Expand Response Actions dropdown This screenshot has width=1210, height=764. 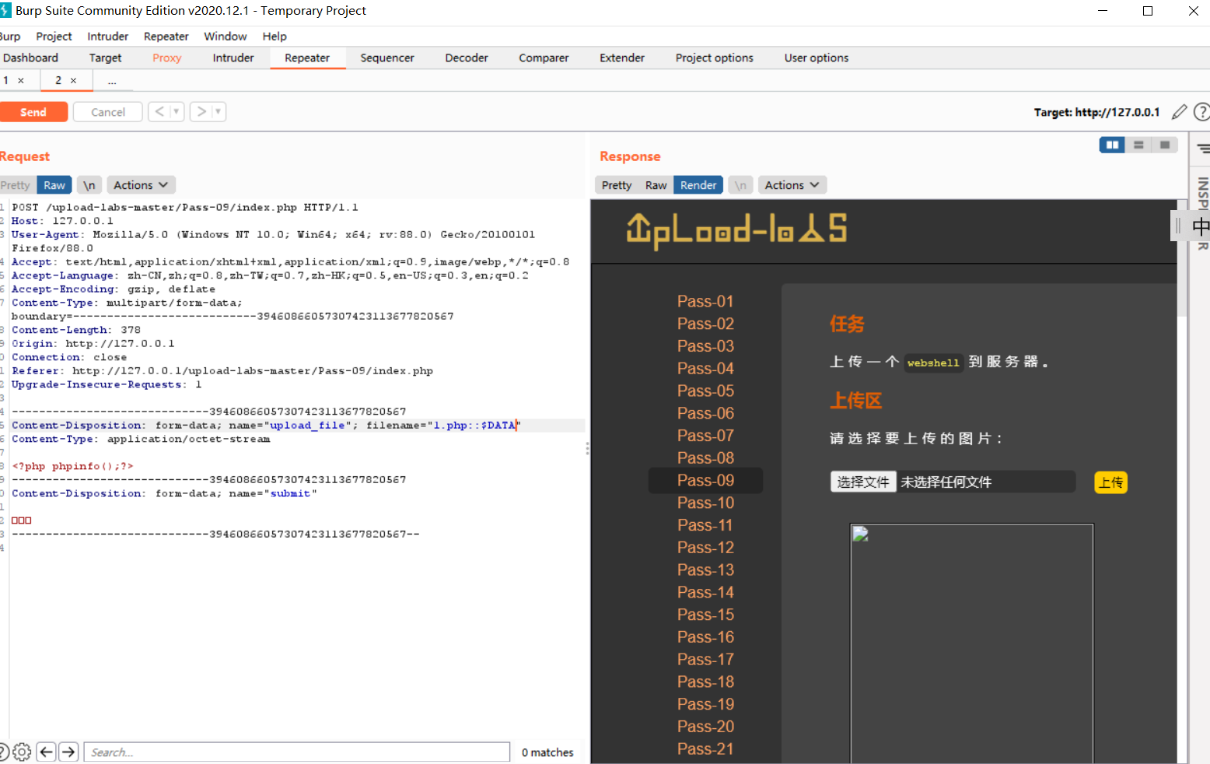(x=792, y=185)
